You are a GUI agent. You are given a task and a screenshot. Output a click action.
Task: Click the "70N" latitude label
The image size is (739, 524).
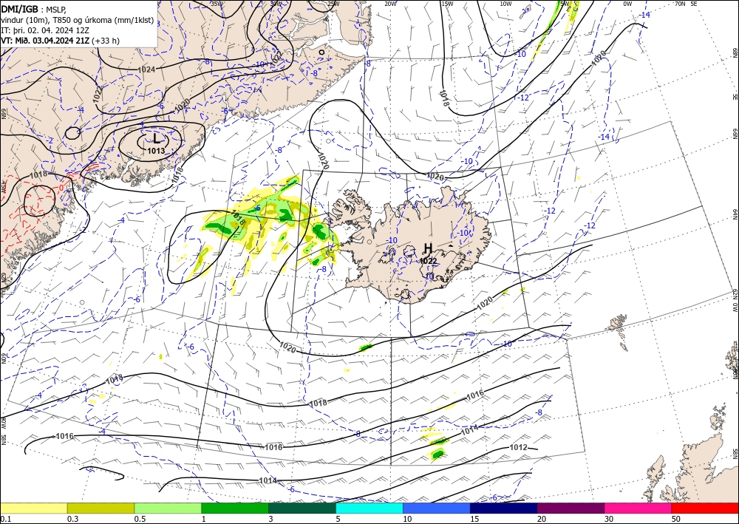point(680,4)
